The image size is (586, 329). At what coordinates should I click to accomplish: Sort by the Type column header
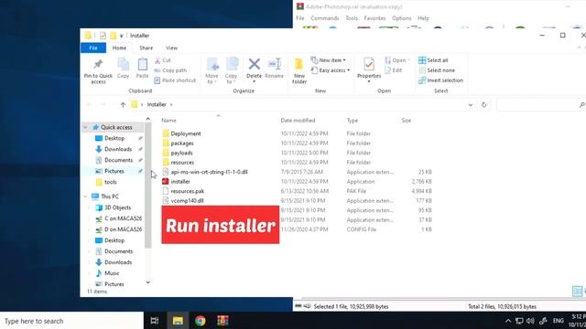click(352, 121)
